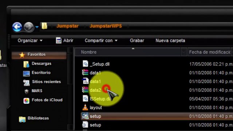Click the _Setup.dll date 17/05/2006
Screen dimensions: 233x131
[211, 64]
